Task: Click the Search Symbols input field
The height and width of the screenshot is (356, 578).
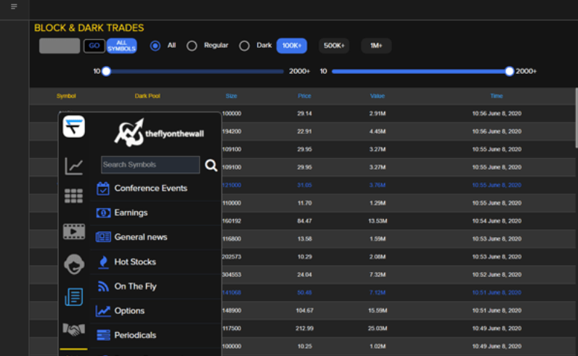Action: coord(150,165)
